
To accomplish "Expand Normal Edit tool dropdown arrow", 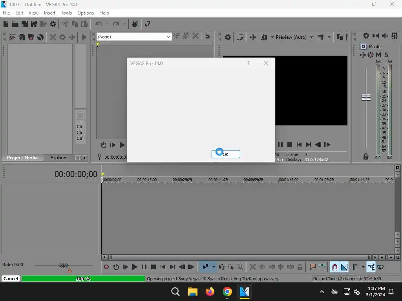I will (x=214, y=267).
